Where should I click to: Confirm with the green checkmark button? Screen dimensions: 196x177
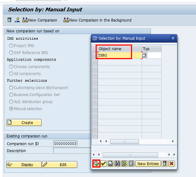click(104, 164)
